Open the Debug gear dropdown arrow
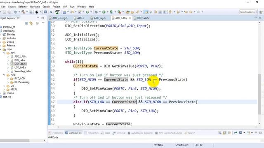 coord(100,12)
